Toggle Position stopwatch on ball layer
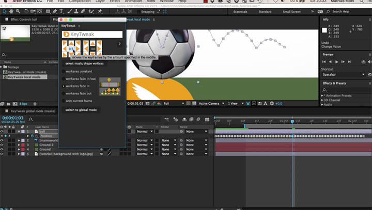Image resolution: width=372 pixels, height=210 pixels. (x=32, y=136)
